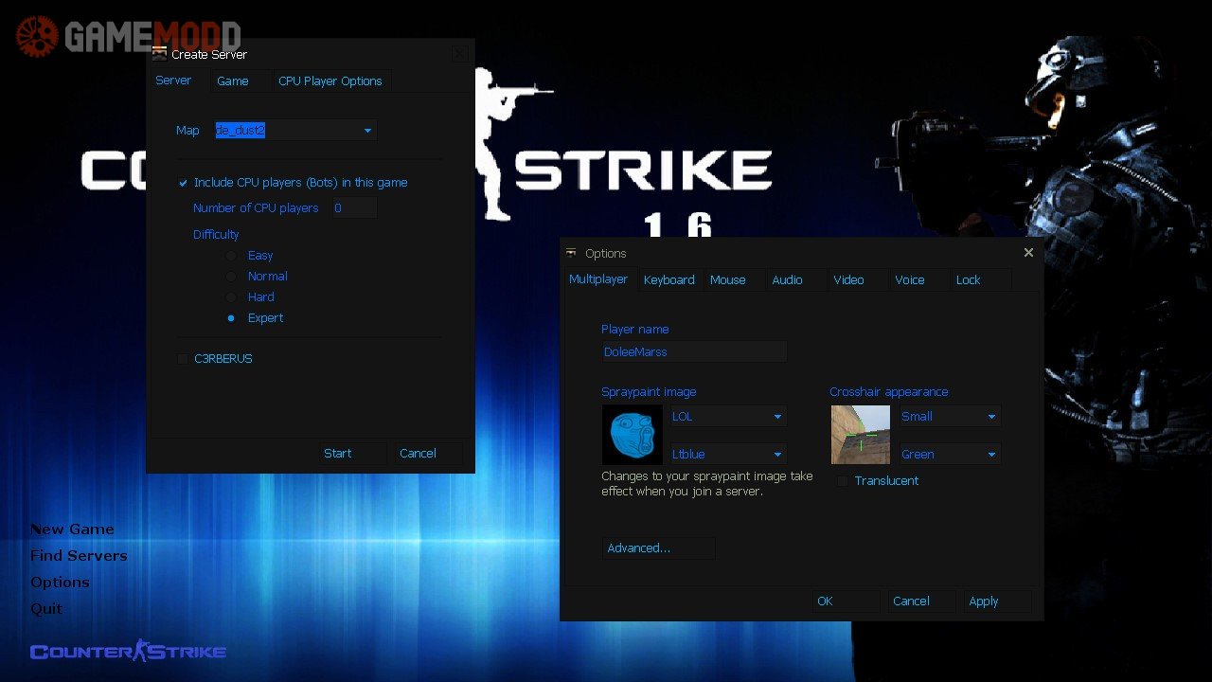The width and height of the screenshot is (1212, 682).
Task: Open the Keyboard tab in Options
Action: [668, 280]
